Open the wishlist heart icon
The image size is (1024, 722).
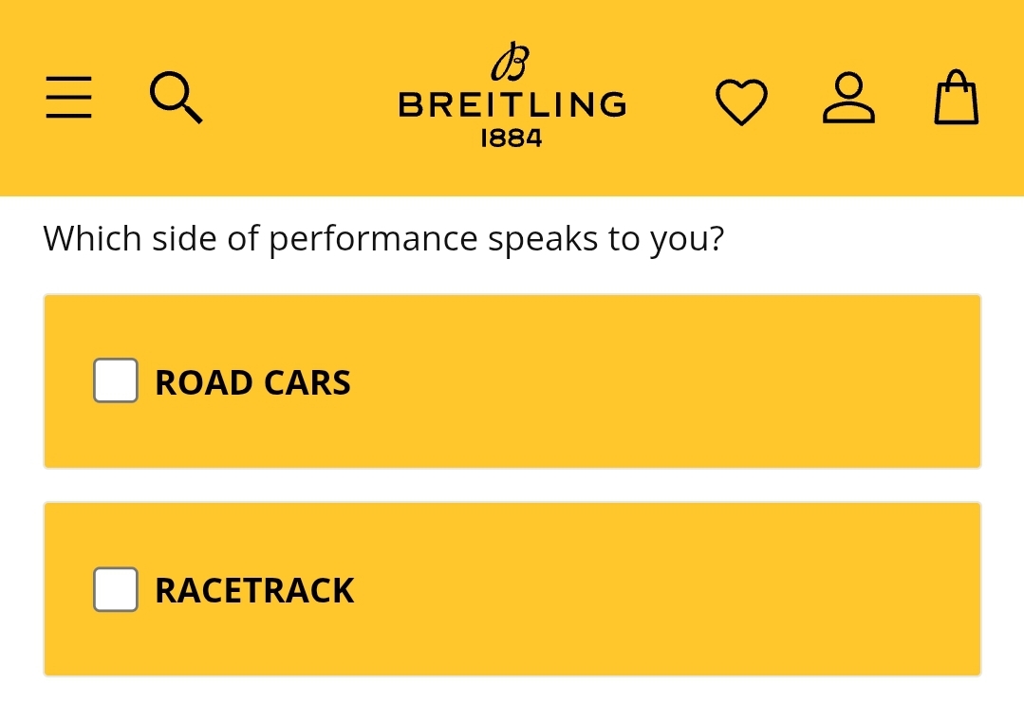pyautogui.click(x=741, y=102)
